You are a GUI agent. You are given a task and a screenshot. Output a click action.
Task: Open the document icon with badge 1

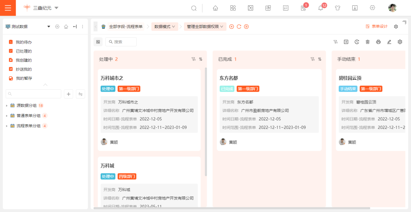coord(303,8)
